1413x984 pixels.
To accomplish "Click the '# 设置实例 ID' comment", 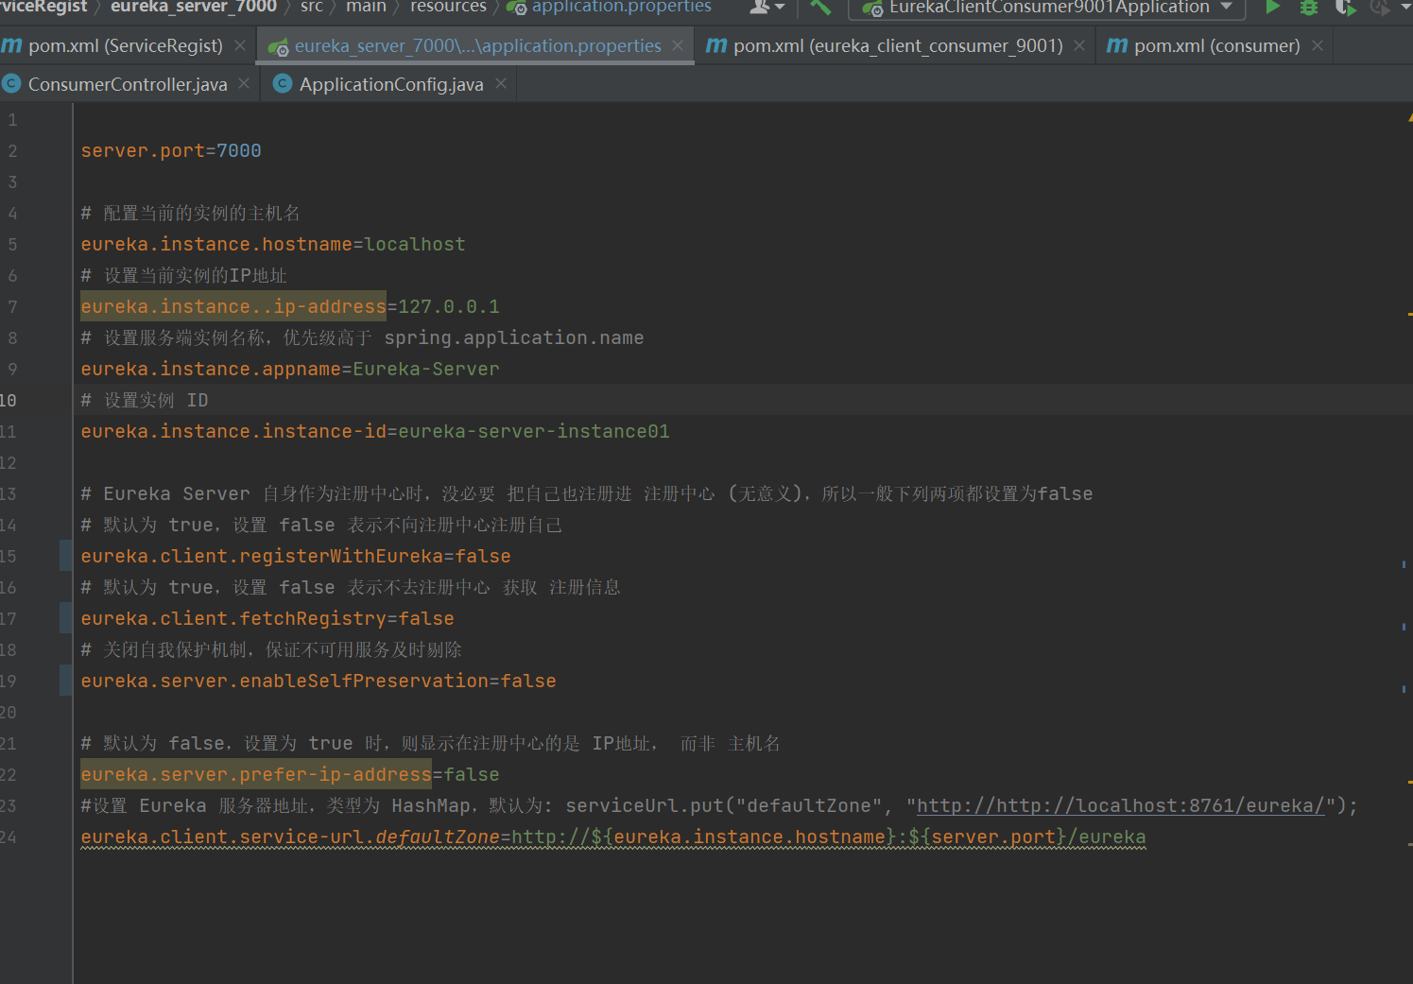I will pos(145,401).
